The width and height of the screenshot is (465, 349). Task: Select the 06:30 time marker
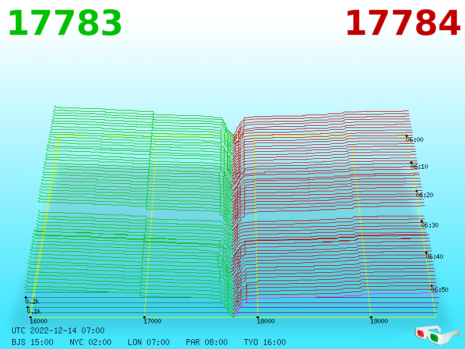click(x=430, y=225)
